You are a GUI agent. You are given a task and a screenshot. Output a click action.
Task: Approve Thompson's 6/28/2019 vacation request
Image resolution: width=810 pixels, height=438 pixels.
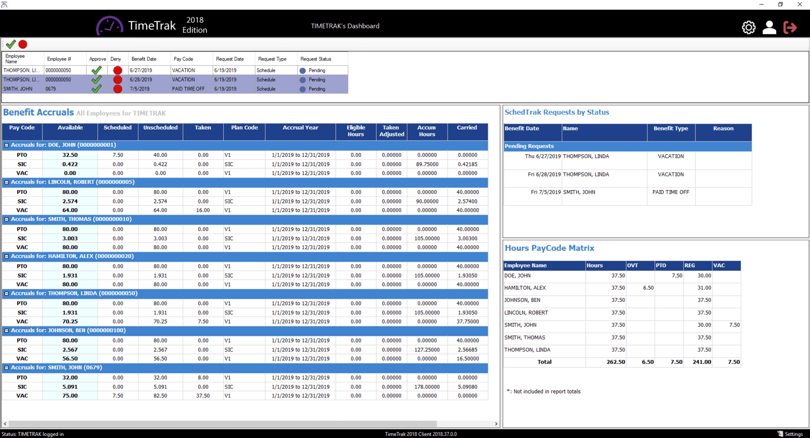point(97,79)
